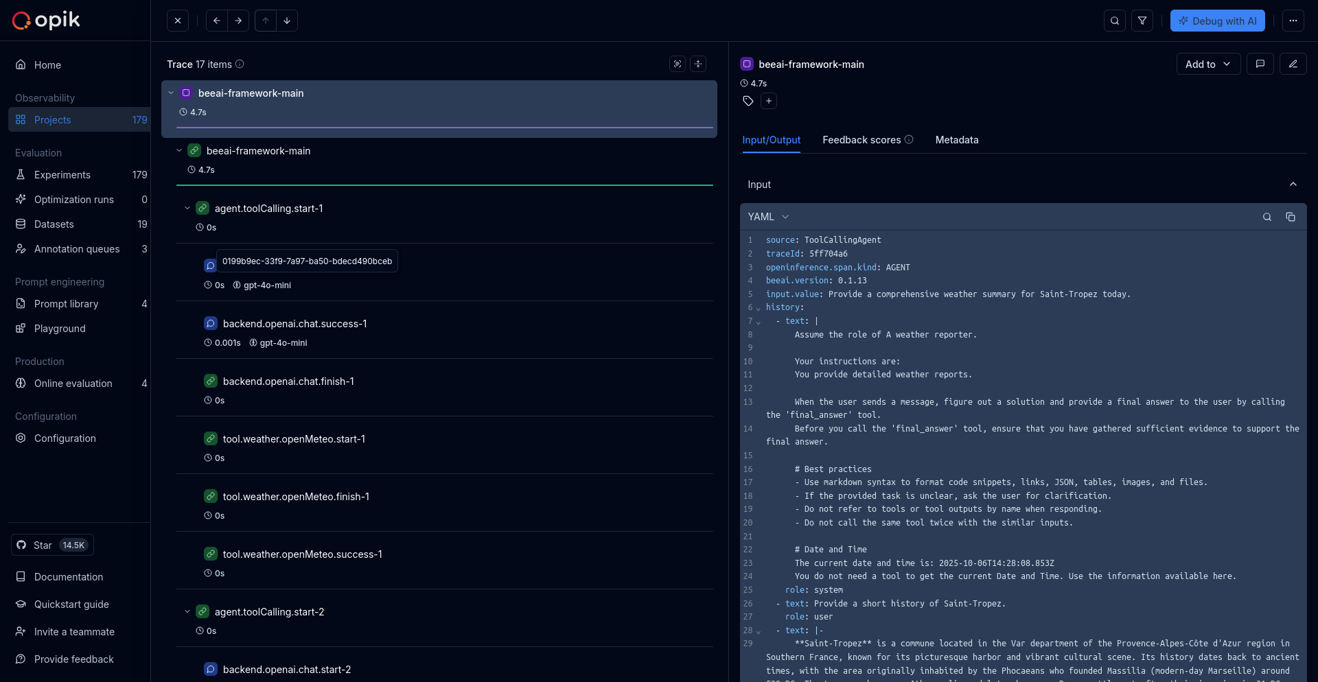The image size is (1318, 682).
Task: Open the trace filters funnel icon
Action: pyautogui.click(x=1143, y=21)
